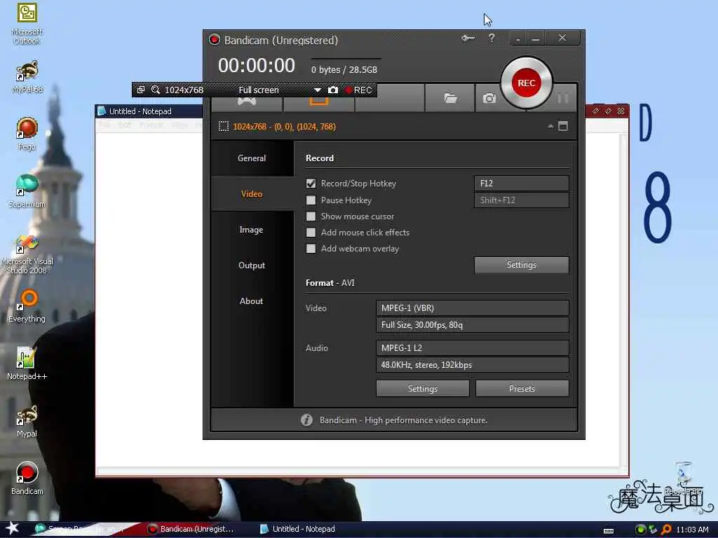Open the Recycle Bin
This screenshot has width=718, height=538.
pyautogui.click(x=684, y=478)
